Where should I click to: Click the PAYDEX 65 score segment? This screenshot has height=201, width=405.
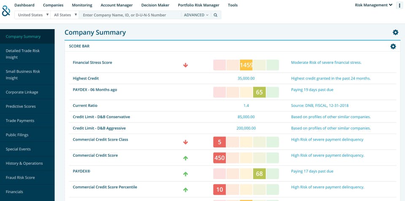click(259, 92)
